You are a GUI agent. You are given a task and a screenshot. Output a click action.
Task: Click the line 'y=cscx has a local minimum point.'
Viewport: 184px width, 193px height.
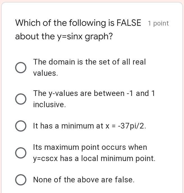click(94, 158)
